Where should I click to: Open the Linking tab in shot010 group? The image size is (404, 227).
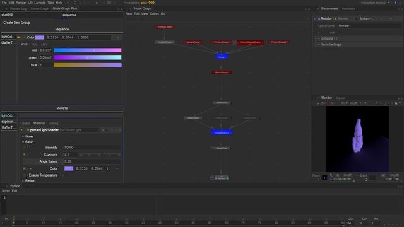[53, 124]
